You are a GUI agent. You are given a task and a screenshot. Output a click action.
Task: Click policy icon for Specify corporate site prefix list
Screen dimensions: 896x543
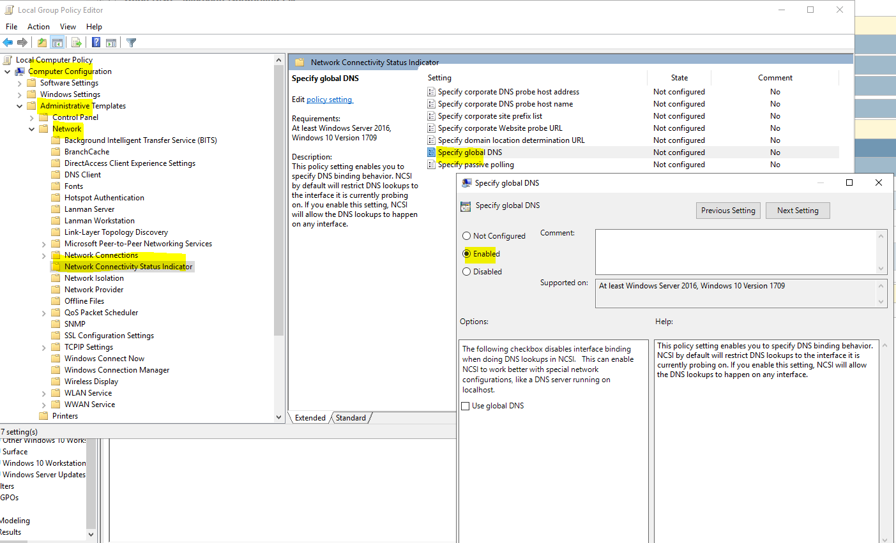431,116
